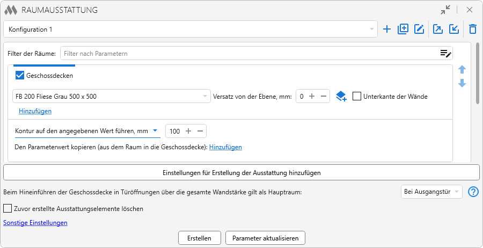Duplicate the current configuration

tap(403, 30)
